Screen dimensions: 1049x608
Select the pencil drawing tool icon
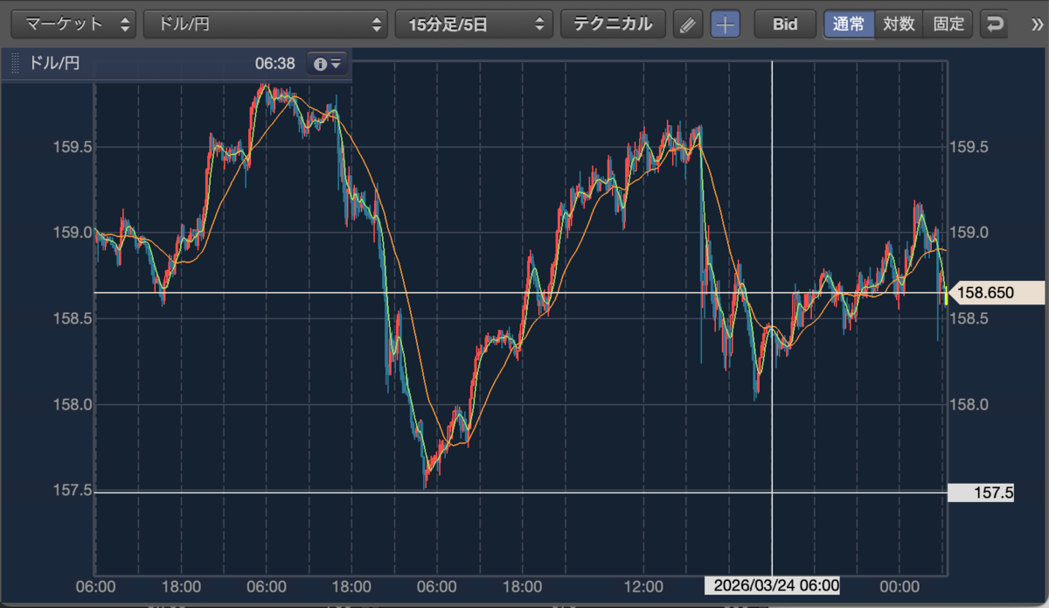tap(689, 24)
